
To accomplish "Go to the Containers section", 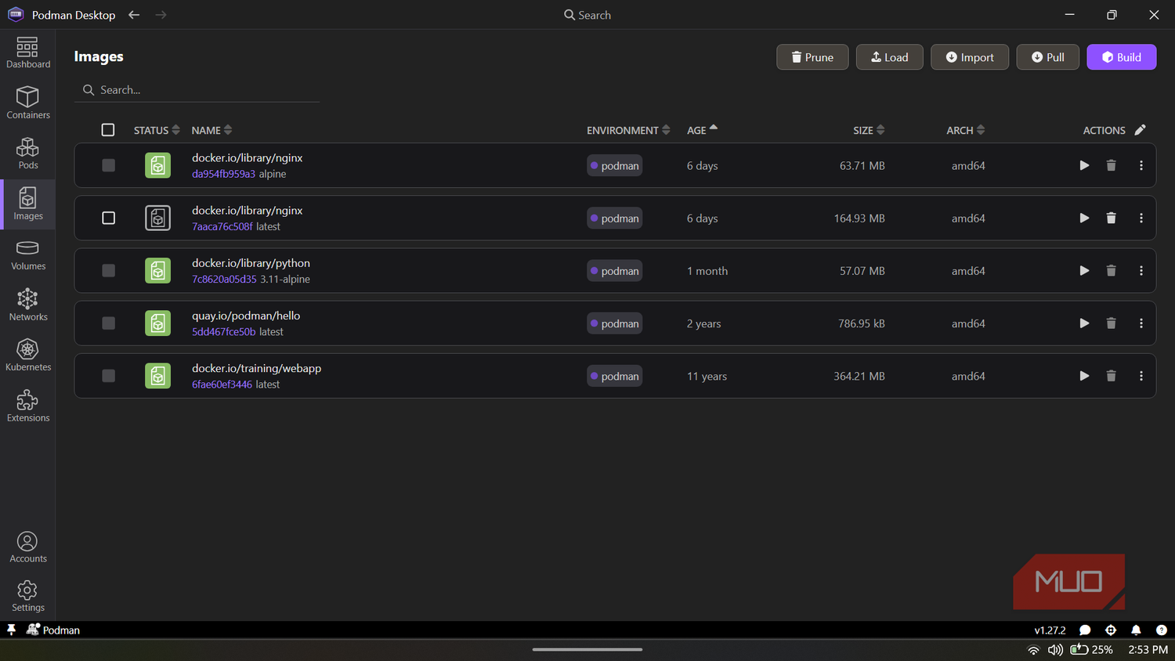I will pos(27,103).
